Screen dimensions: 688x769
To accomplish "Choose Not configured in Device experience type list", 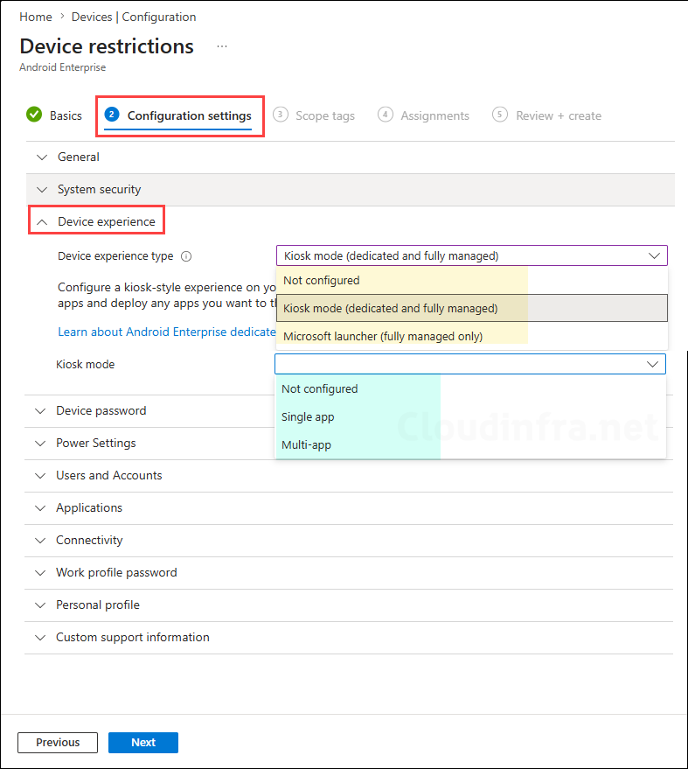I will (472, 281).
